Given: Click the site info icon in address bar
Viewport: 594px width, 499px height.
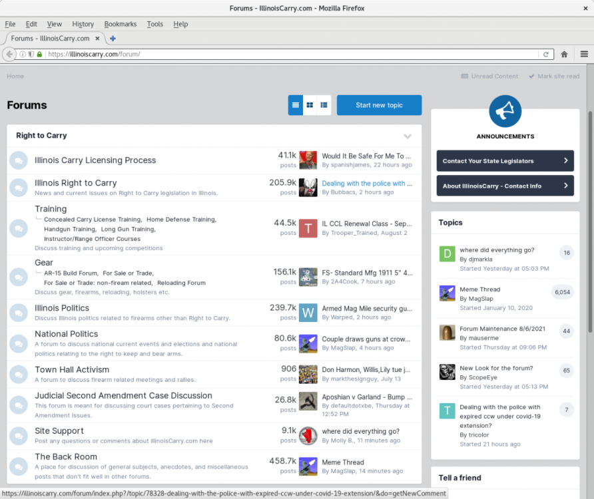Looking at the screenshot, I should pos(23,54).
